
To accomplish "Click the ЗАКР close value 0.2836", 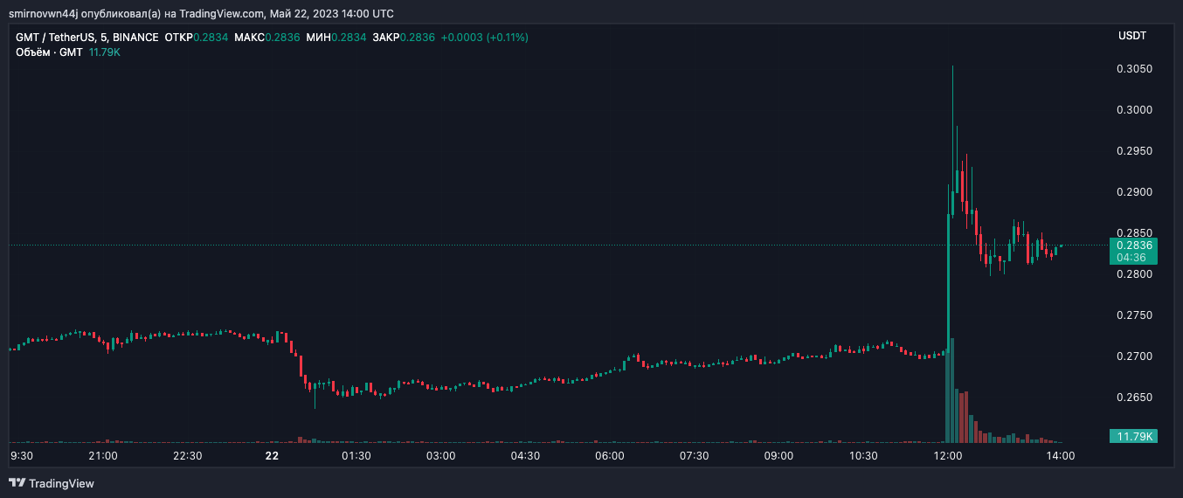I will point(417,38).
